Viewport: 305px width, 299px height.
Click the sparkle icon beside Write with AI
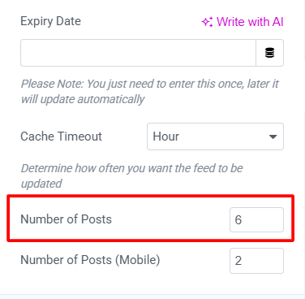[x=208, y=22]
